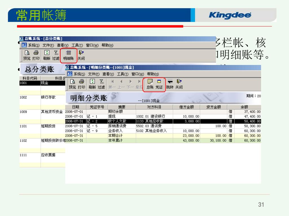
Task: Click 过滤 in 明细分类账 window toolbar
Action: point(101,84)
